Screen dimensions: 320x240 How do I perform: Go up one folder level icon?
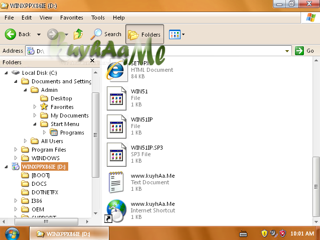click(78, 34)
